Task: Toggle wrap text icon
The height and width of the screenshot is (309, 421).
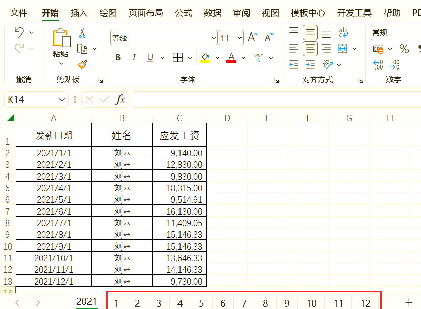Action: coord(343,32)
